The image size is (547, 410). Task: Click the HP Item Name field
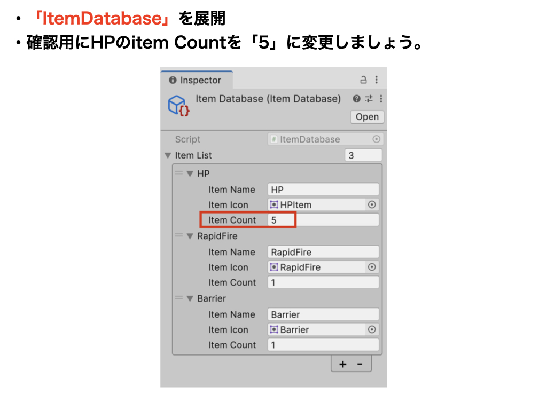323,190
